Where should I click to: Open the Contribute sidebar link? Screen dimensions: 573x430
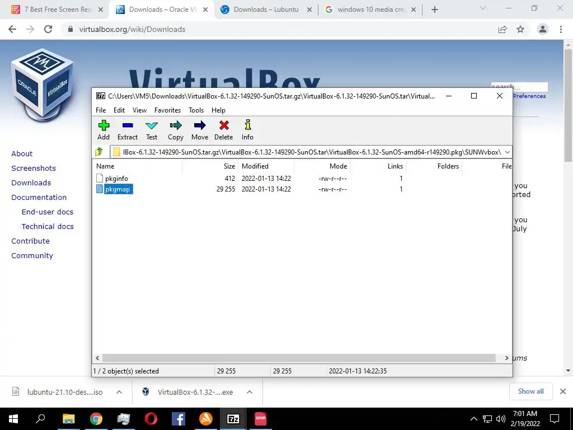(30, 241)
